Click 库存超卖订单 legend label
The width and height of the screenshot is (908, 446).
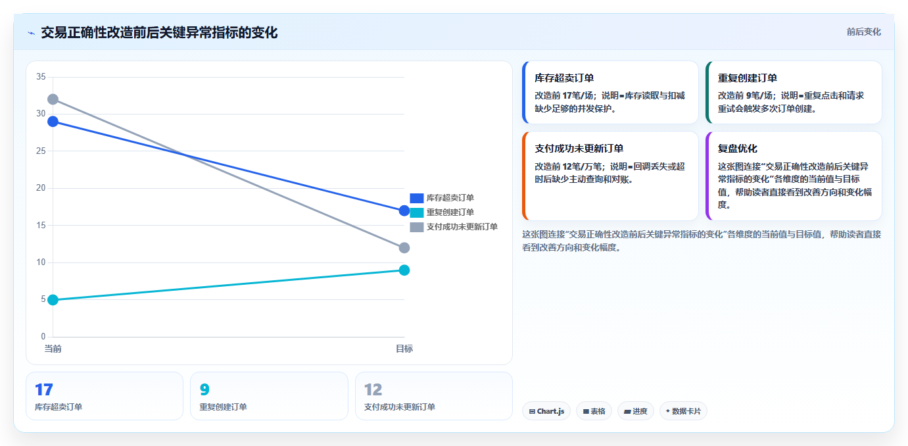pyautogui.click(x=450, y=198)
